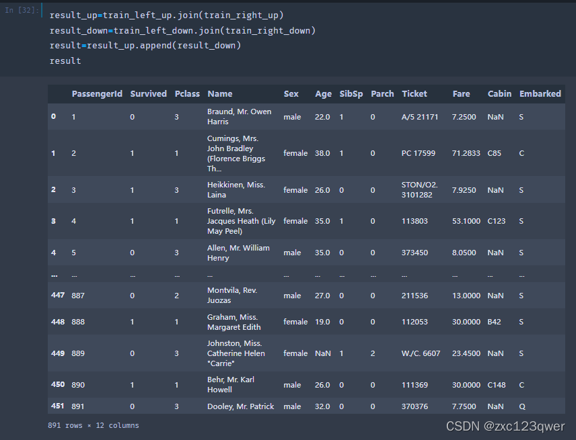The height and width of the screenshot is (440, 576).
Task: Click ticket value '111369'
Action: [415, 385]
